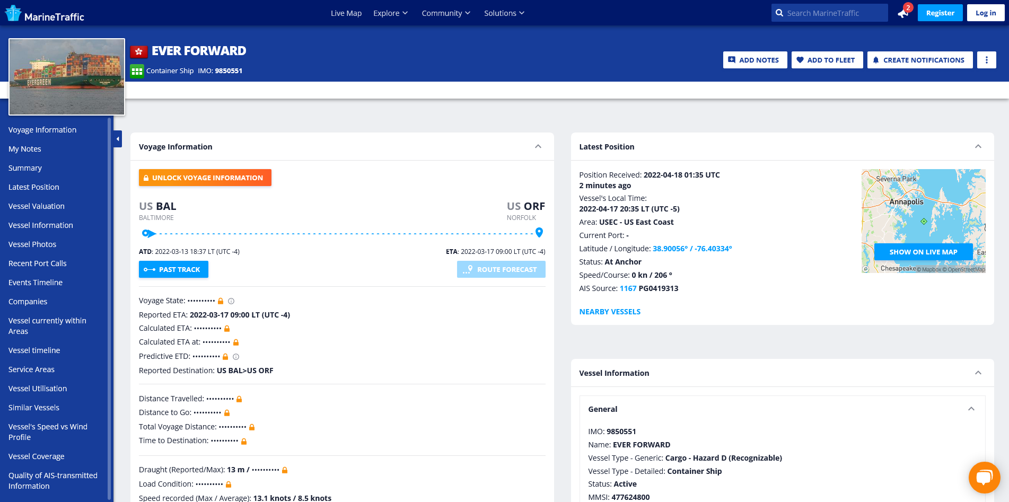Viewport: 1009px width, 502px height.
Task: Open Vessel timeline in the sidebar
Action: pyautogui.click(x=34, y=350)
